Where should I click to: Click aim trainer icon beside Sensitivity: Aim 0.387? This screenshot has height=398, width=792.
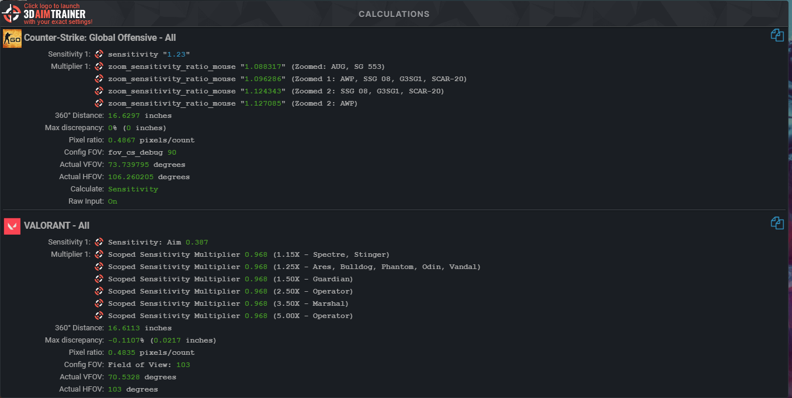click(x=99, y=242)
